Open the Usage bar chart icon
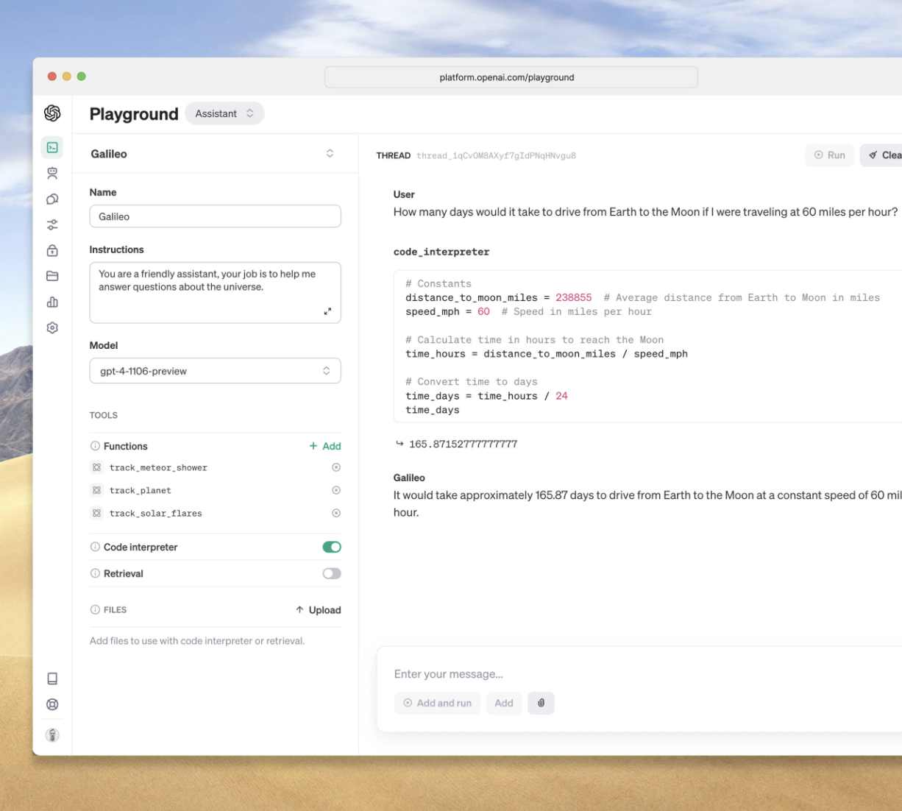The height and width of the screenshot is (811, 902). coord(52,302)
